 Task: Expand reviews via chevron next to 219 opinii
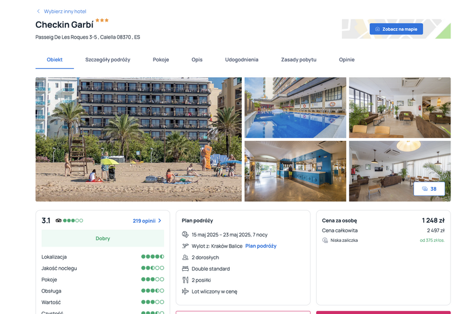tap(160, 221)
